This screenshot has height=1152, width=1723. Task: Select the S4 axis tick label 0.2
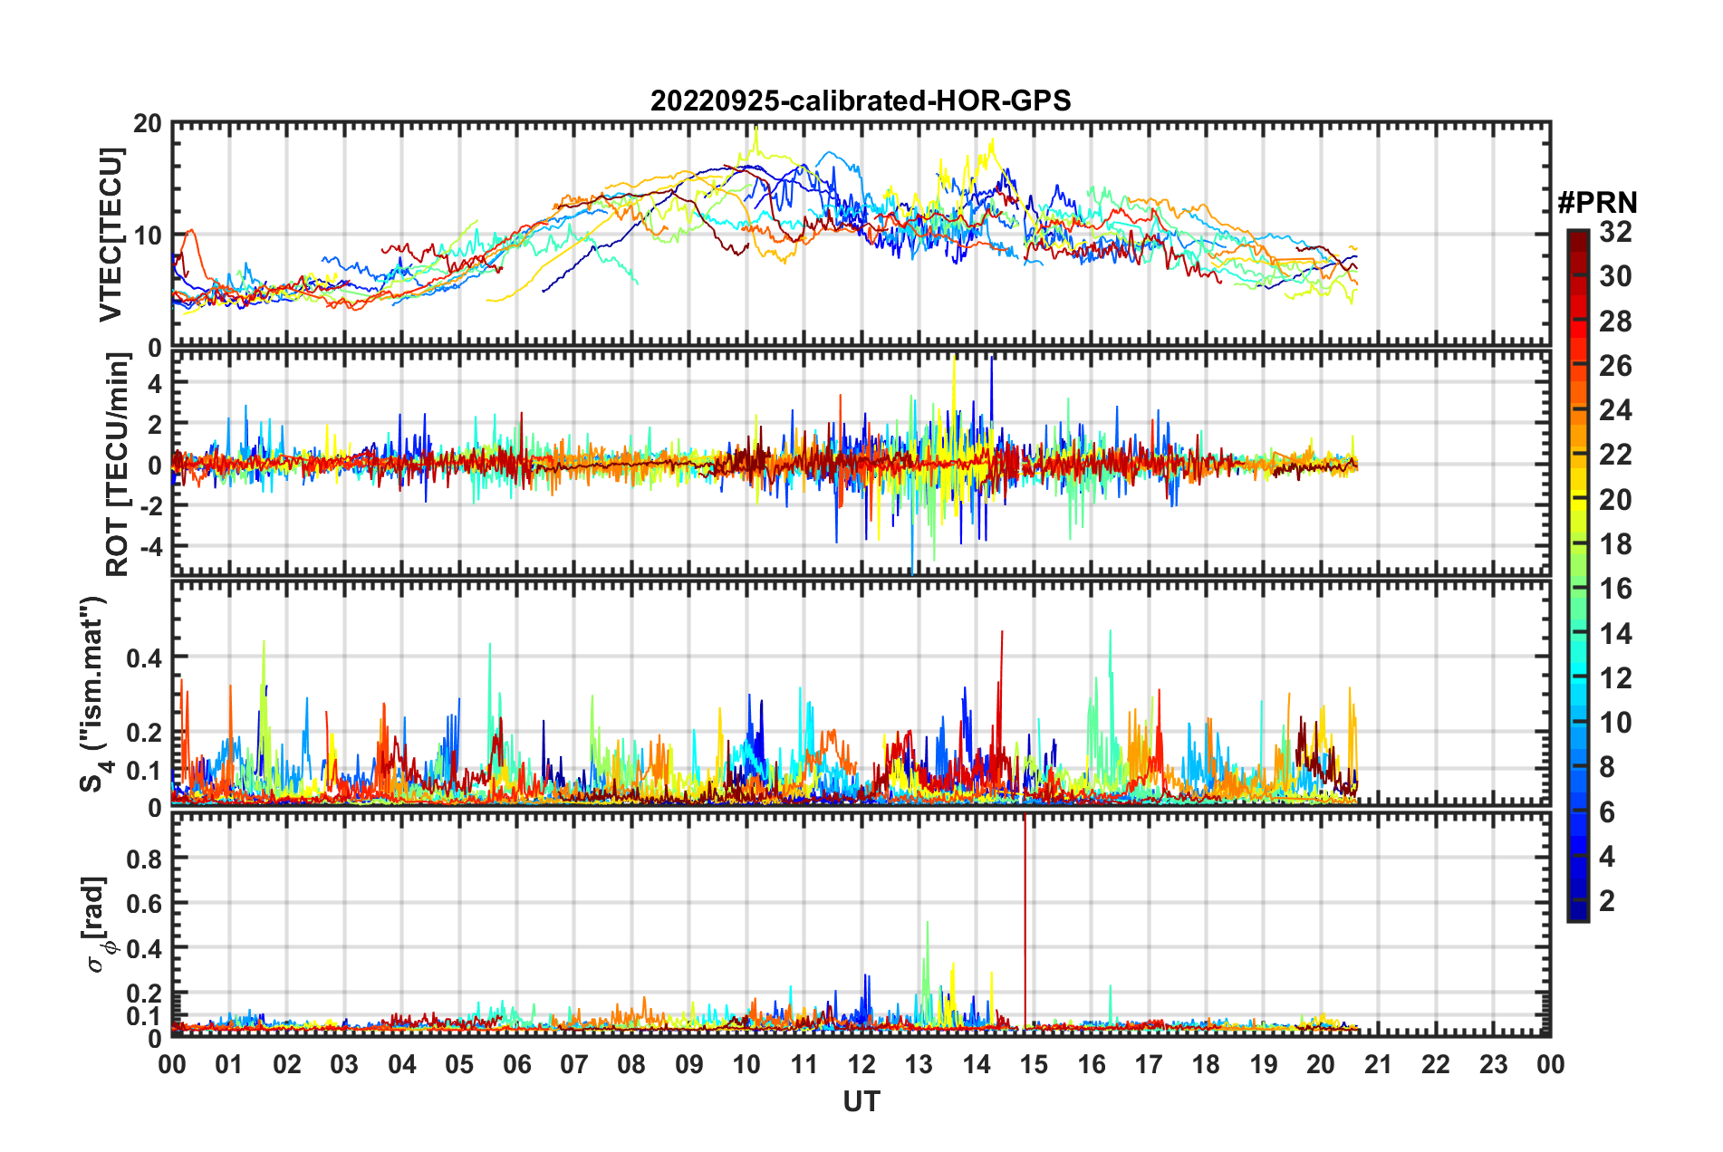click(145, 733)
